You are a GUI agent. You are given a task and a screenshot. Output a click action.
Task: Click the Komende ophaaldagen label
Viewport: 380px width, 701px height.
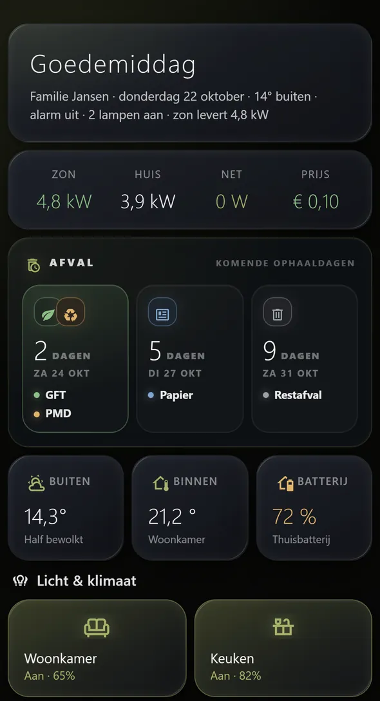tap(285, 263)
